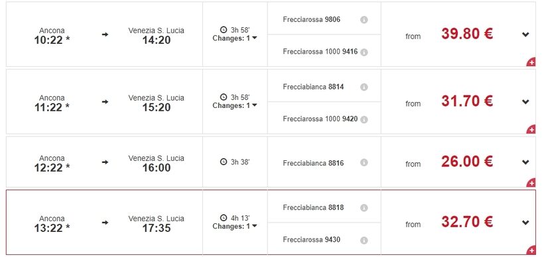Image resolution: width=544 pixels, height=257 pixels.
Task: Expand Changes dropdown for 11:22 departure
Action: (235, 105)
